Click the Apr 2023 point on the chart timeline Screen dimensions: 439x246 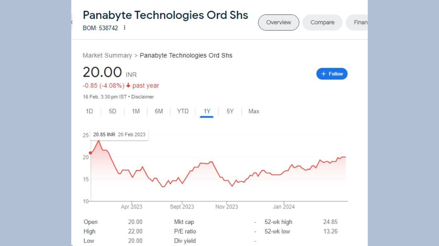click(132, 206)
